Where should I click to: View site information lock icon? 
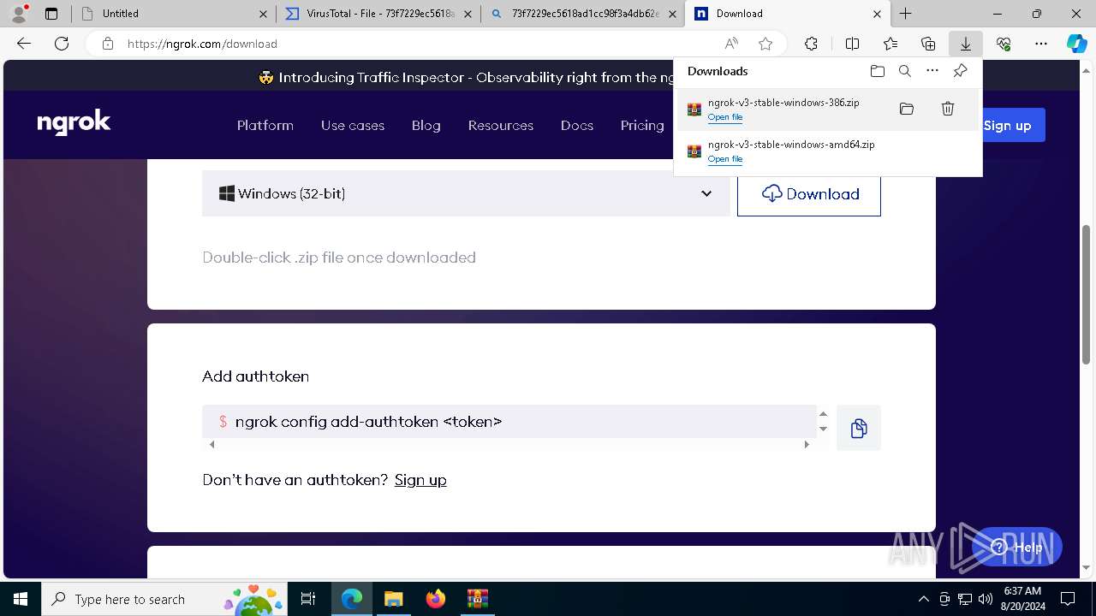tap(108, 44)
